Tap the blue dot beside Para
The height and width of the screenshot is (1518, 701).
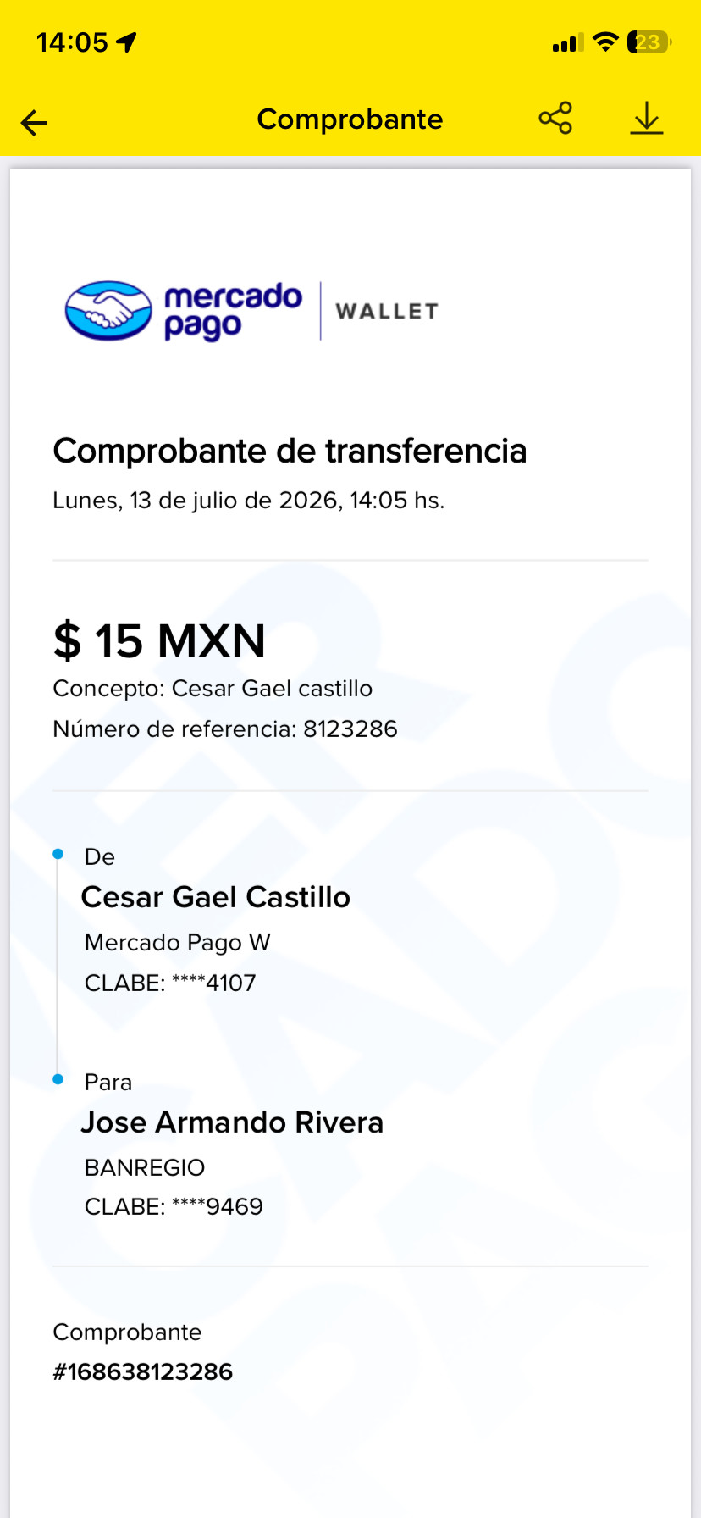[x=58, y=1079]
